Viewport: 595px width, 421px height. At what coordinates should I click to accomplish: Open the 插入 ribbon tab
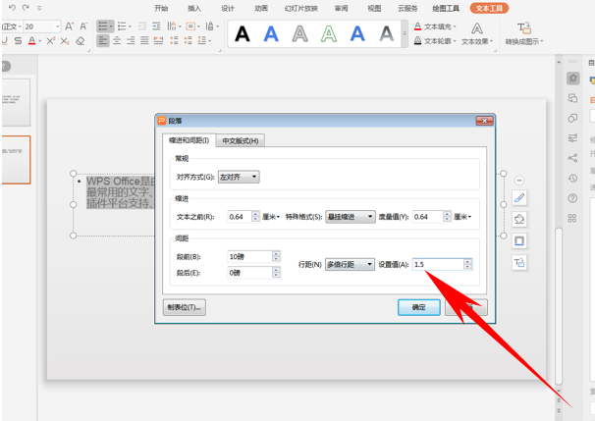click(195, 7)
